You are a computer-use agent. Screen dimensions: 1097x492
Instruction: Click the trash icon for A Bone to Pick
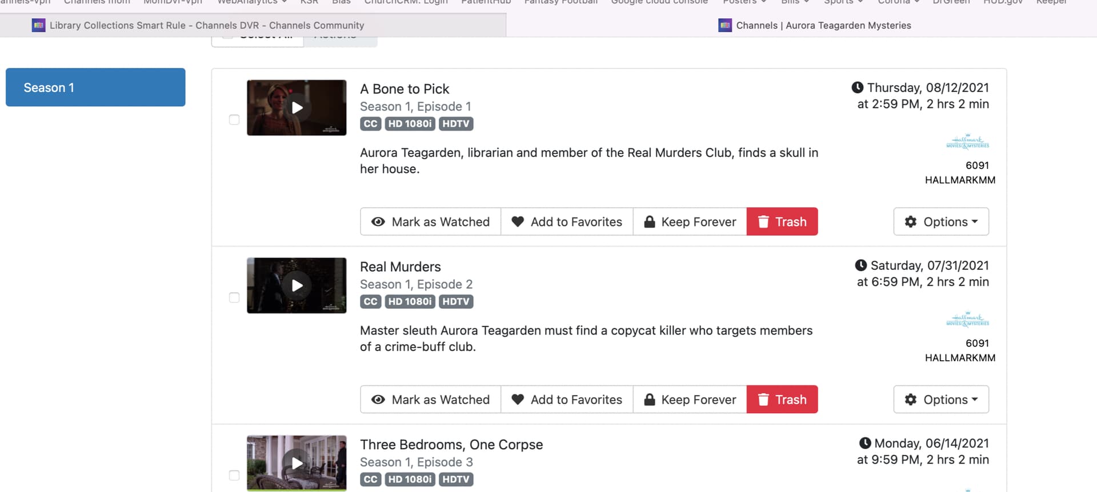[763, 222]
